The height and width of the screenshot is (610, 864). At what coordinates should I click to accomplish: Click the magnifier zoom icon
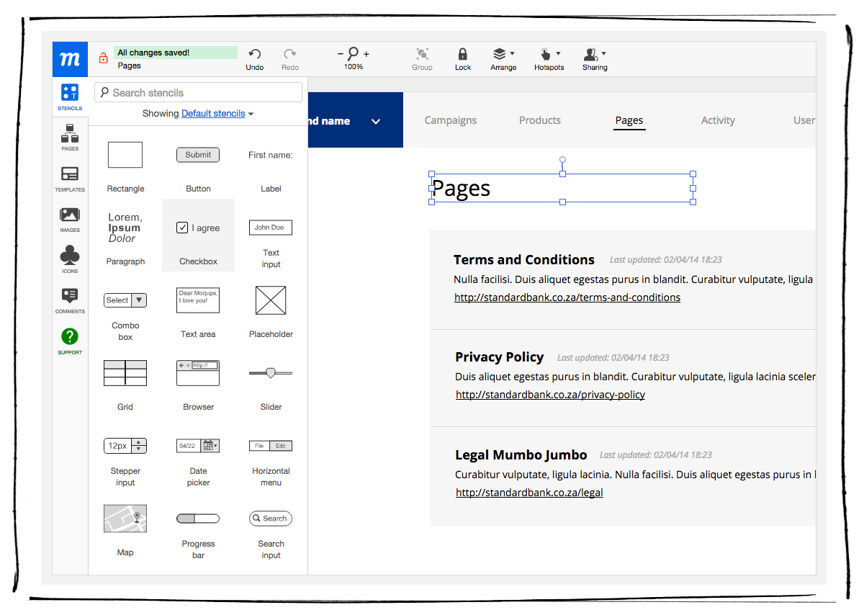click(353, 54)
